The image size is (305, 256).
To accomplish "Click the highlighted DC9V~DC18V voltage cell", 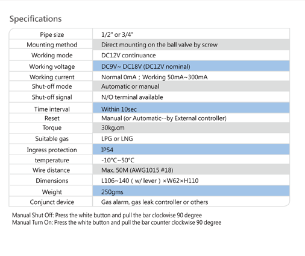I will [191, 66].
